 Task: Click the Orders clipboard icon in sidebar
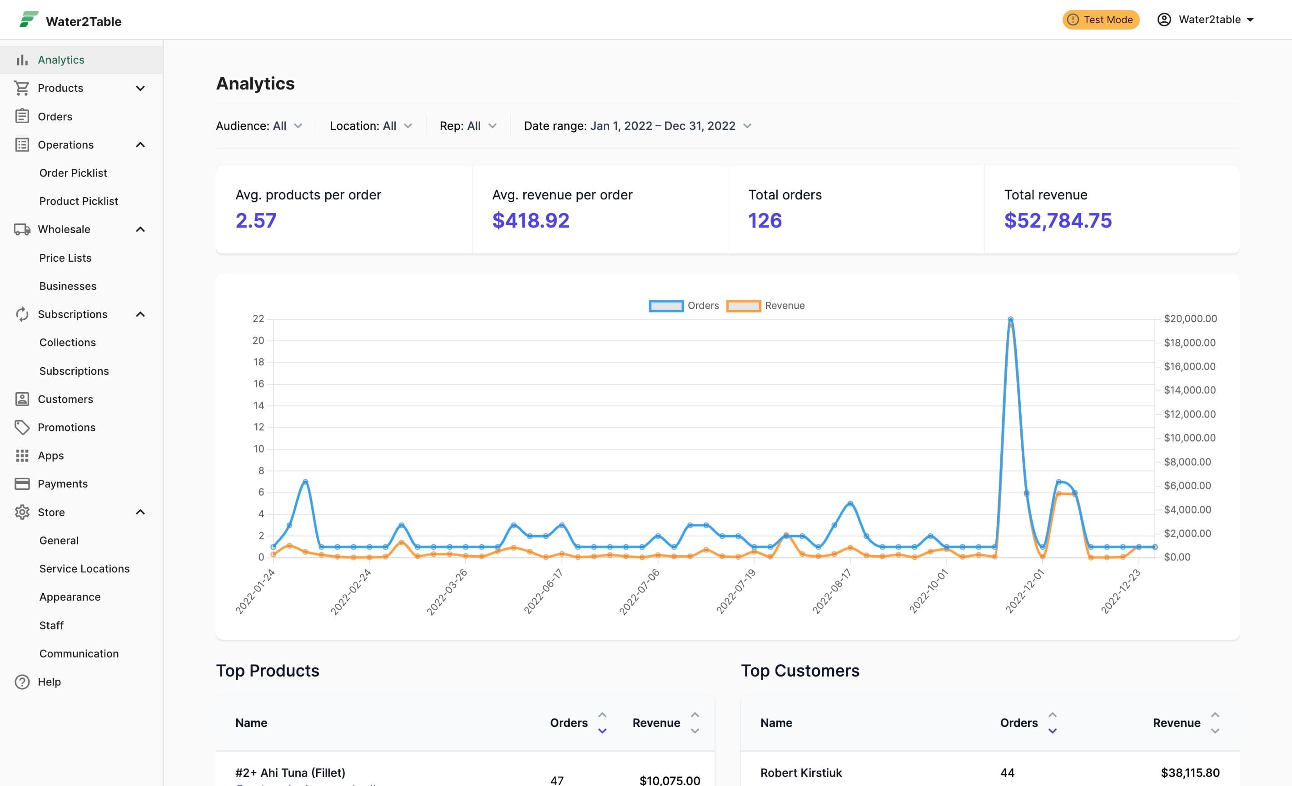[x=22, y=116]
